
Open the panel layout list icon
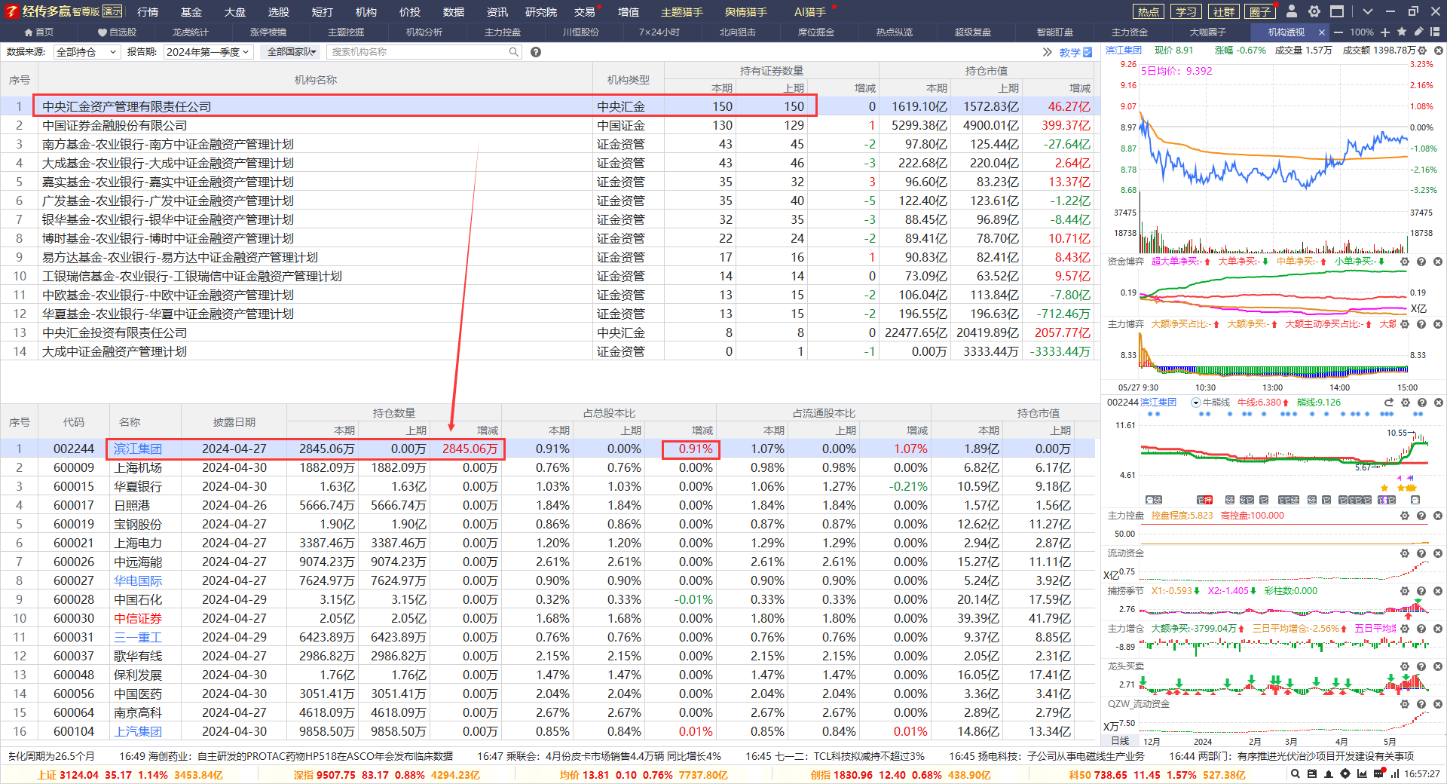click(x=1435, y=32)
